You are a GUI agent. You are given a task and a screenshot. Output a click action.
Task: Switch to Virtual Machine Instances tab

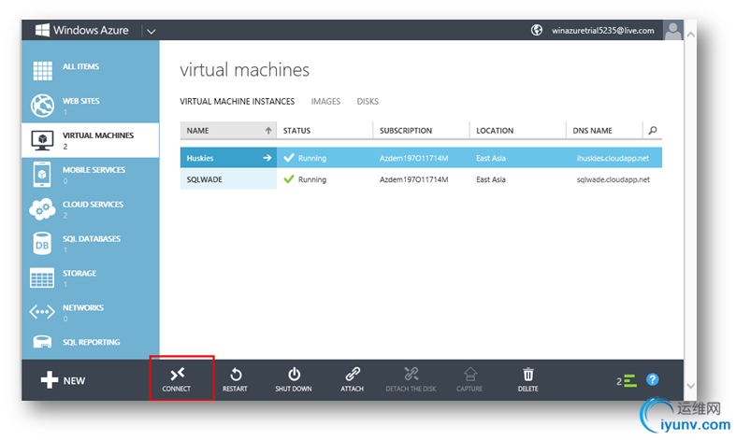237,101
